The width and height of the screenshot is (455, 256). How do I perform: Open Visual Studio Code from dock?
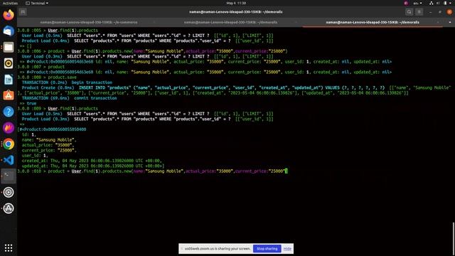click(x=9, y=160)
